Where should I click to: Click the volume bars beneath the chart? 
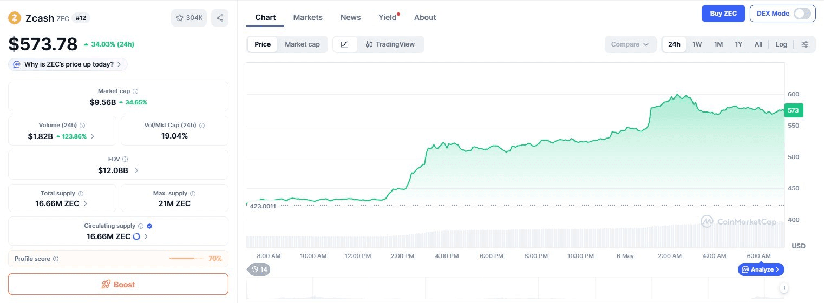pos(515,236)
